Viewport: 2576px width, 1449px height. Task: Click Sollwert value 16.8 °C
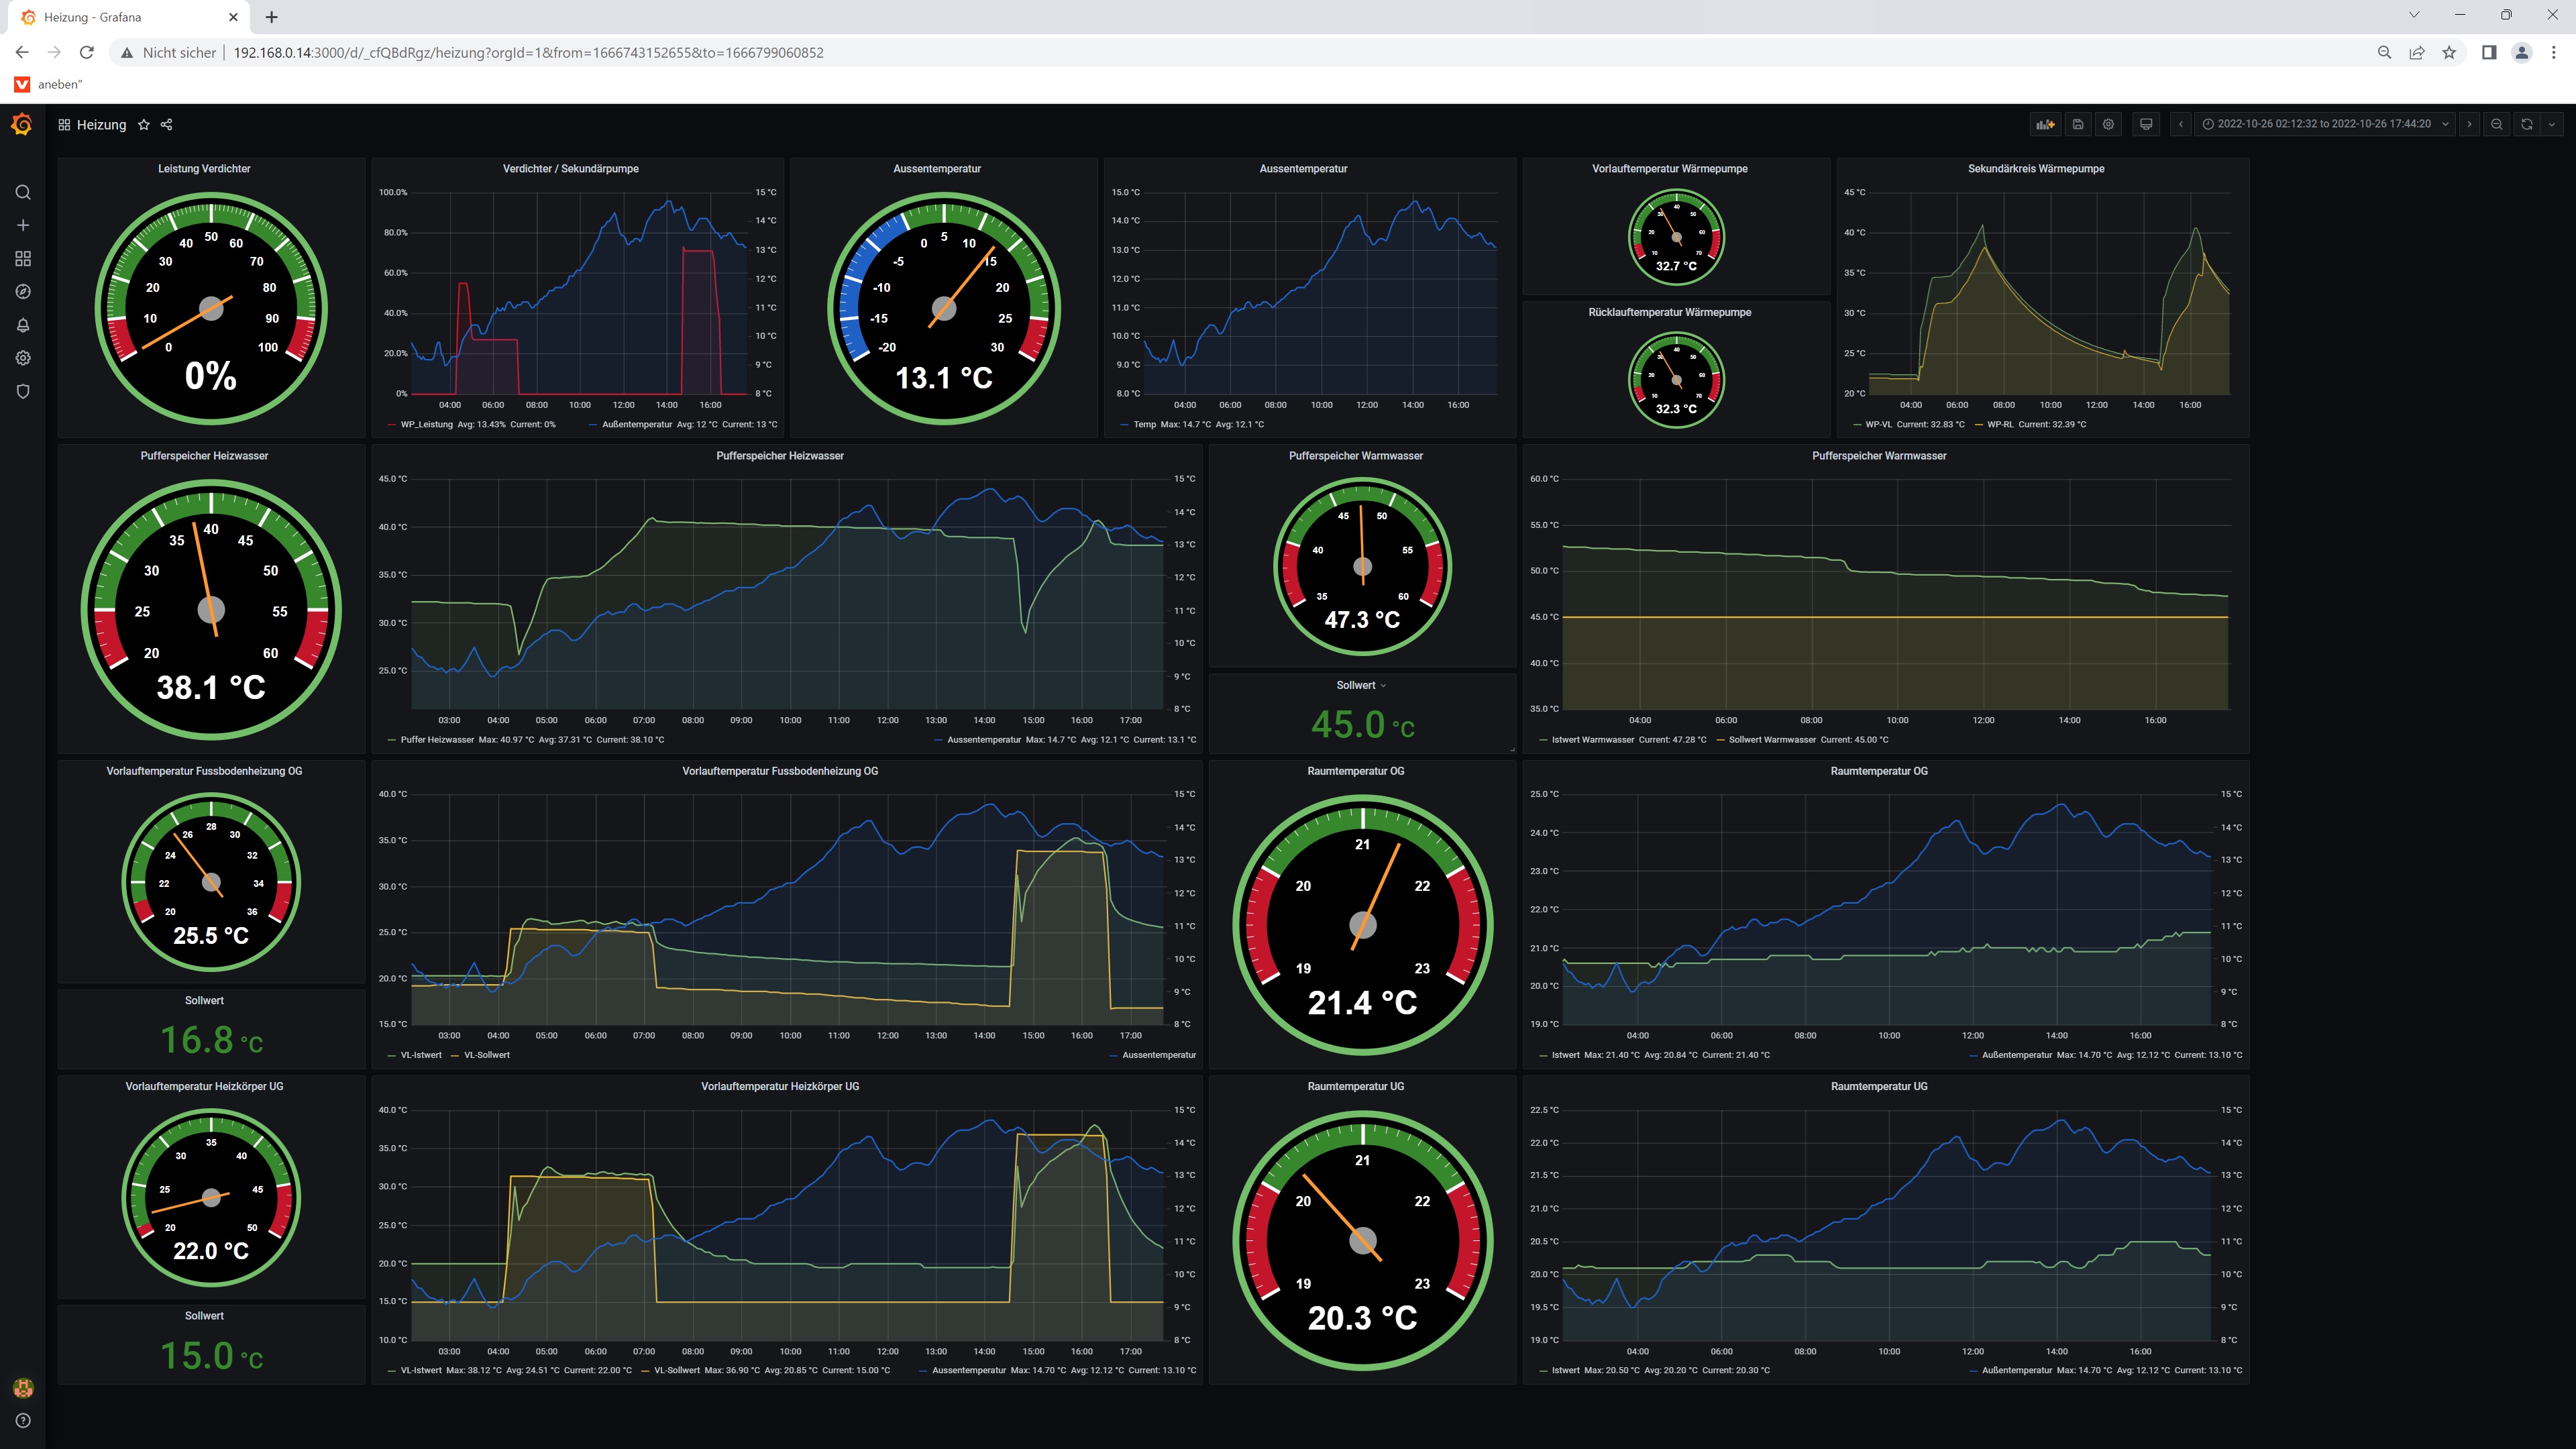point(212,1040)
